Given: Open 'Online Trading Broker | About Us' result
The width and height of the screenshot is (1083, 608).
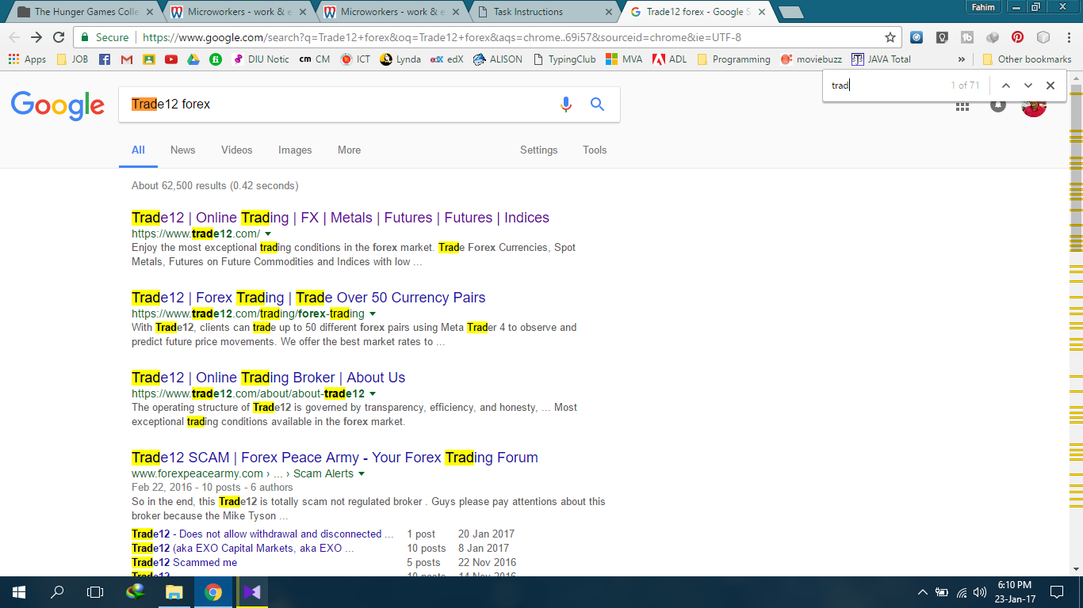Looking at the screenshot, I should pyautogui.click(x=268, y=378).
